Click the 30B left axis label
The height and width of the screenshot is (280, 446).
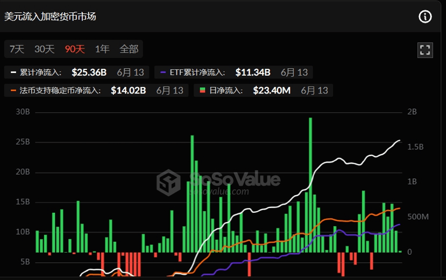23,112
